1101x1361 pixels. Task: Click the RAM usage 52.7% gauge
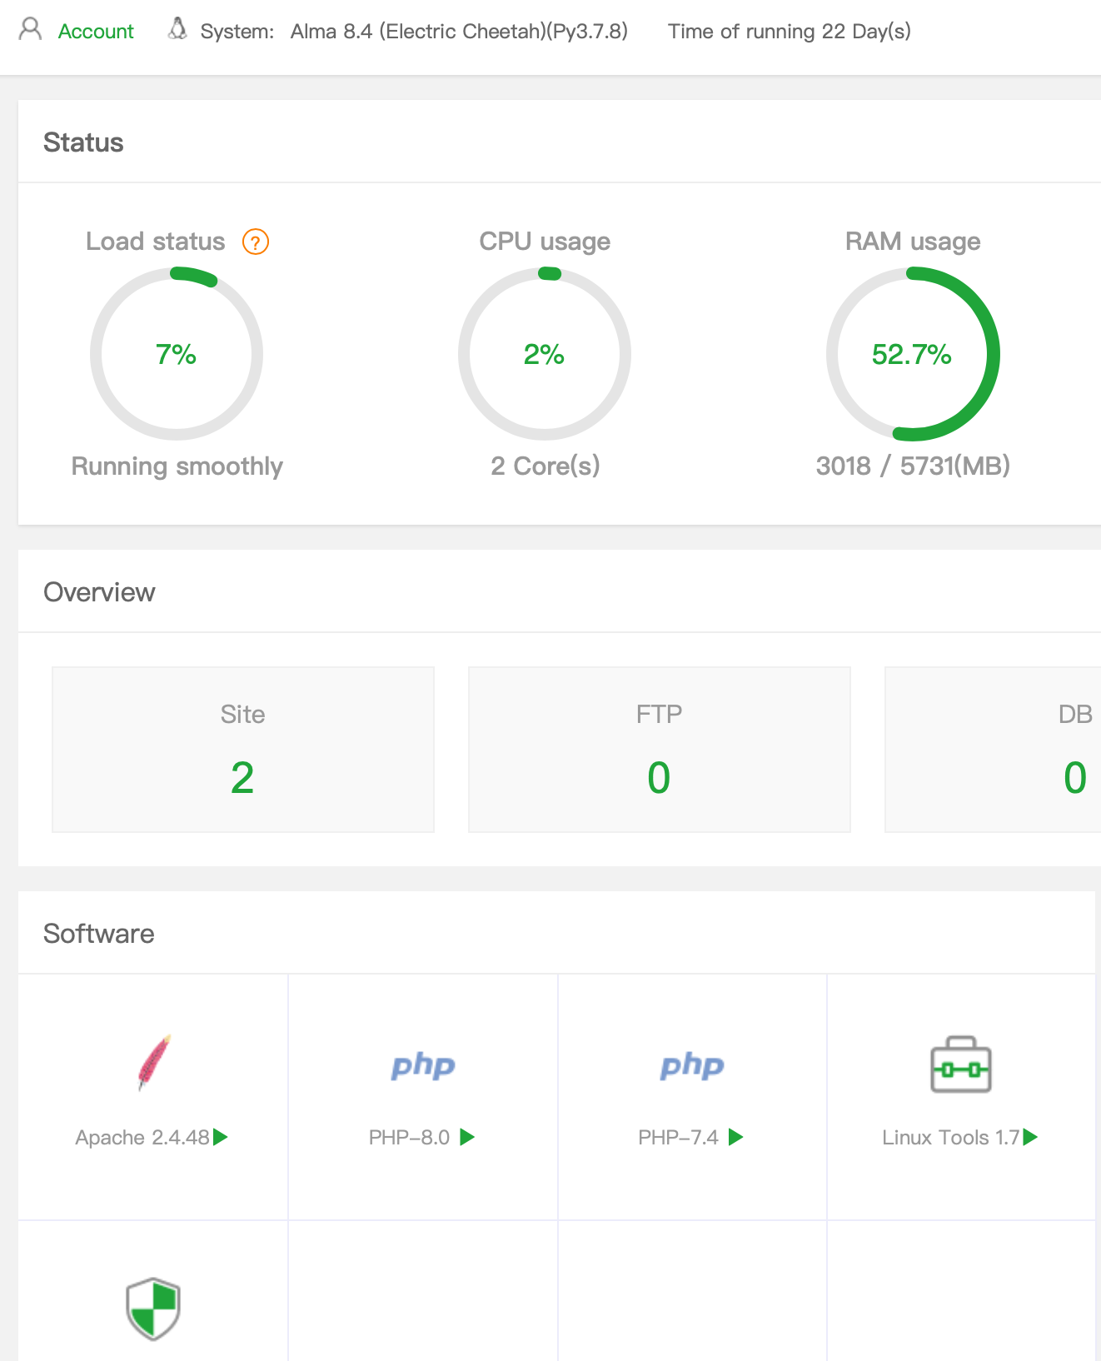click(x=913, y=354)
